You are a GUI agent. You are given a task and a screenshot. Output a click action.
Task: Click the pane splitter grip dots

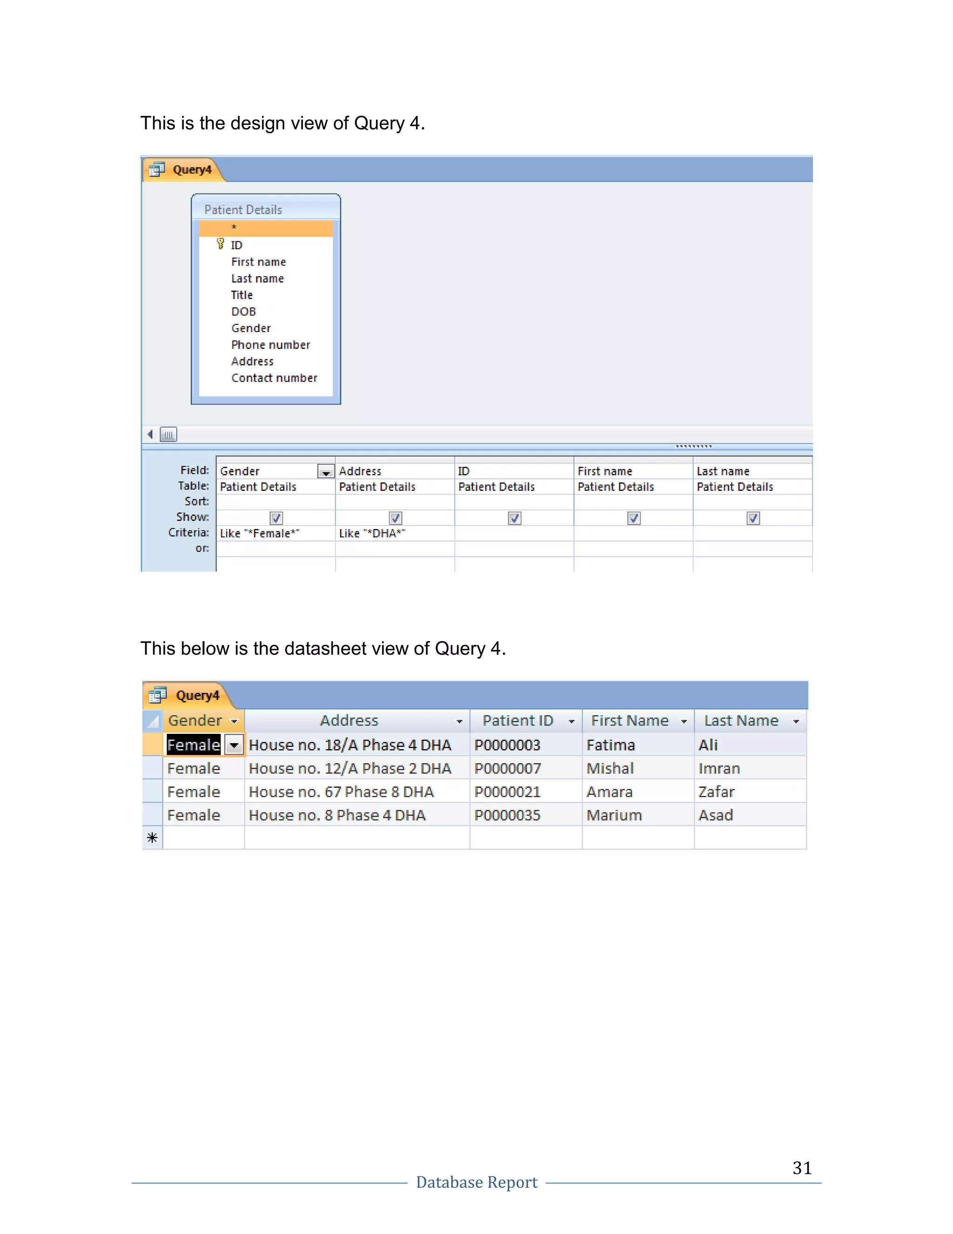pyautogui.click(x=693, y=447)
